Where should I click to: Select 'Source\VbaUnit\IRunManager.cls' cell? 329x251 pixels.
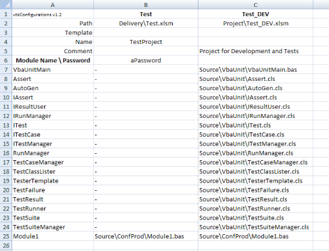[x=255, y=116]
